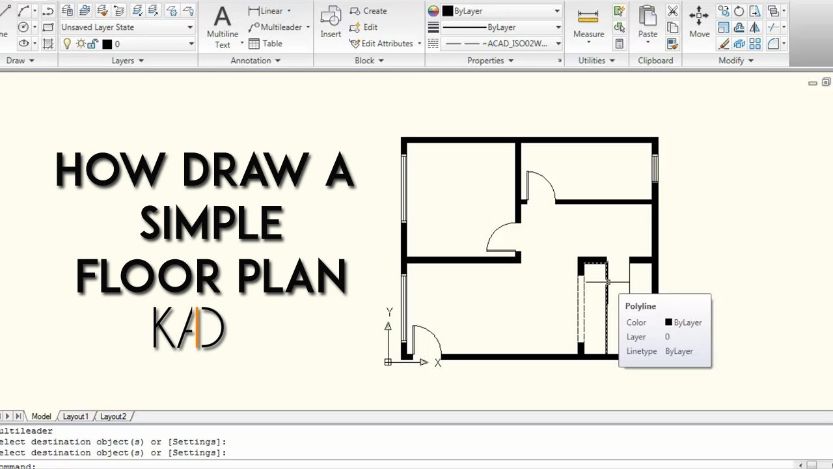Screen dimensions: 833x469
Task: Open the Multileader dropdown arrow
Action: point(308,27)
